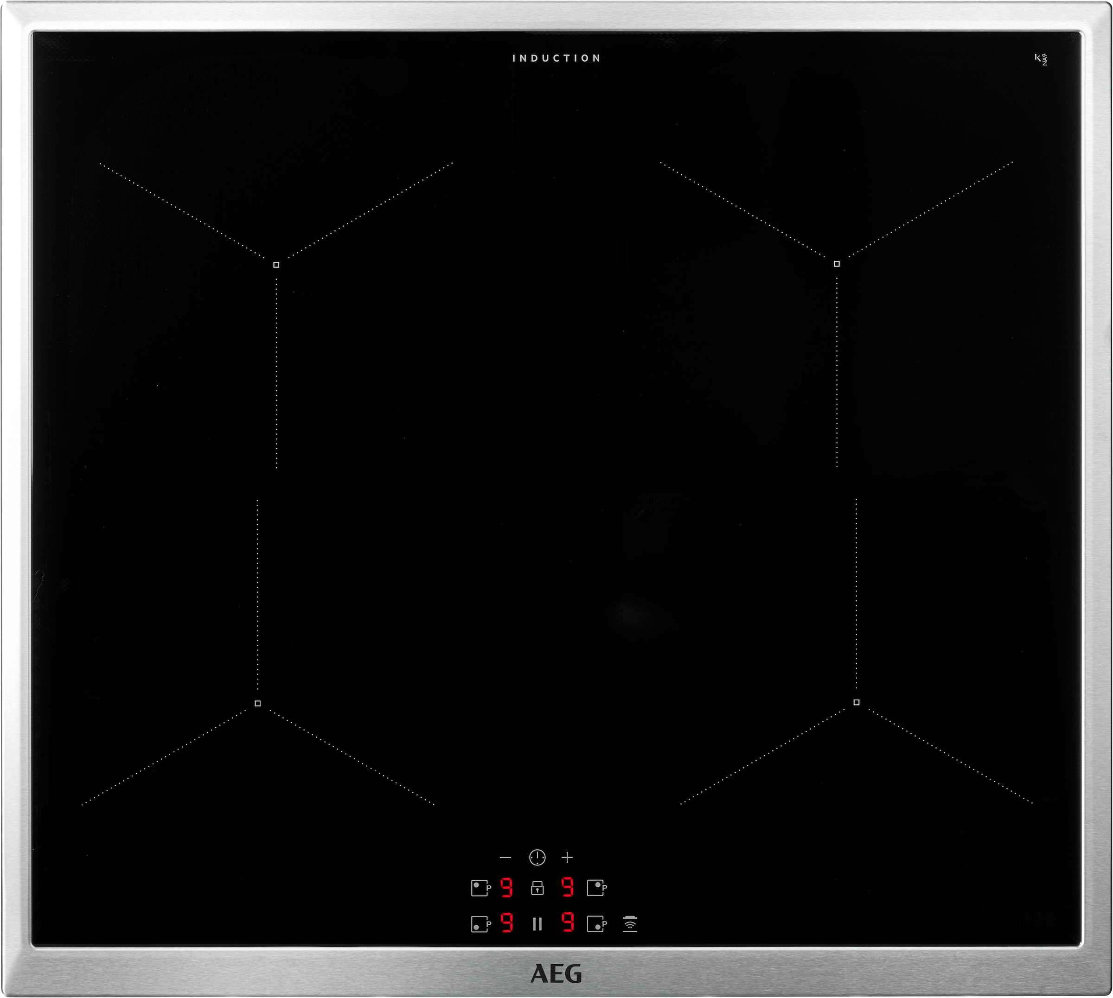Image resolution: width=1113 pixels, height=998 pixels.
Task: Tap the plus touch key
Action: [x=567, y=857]
